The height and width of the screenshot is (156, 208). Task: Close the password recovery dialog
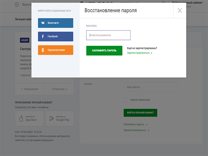(180, 10)
